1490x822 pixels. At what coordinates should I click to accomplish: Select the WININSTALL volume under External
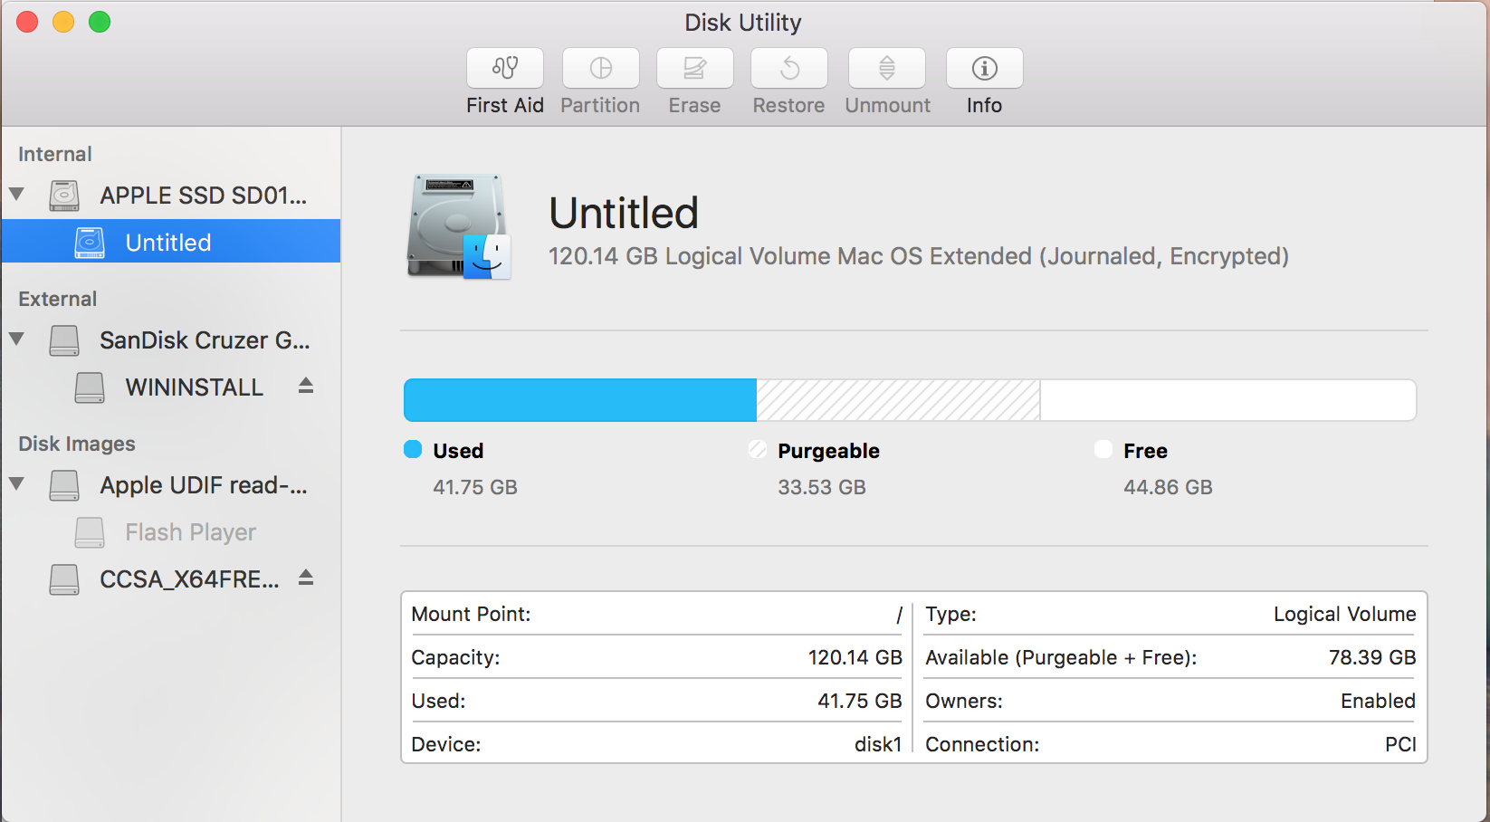click(193, 387)
